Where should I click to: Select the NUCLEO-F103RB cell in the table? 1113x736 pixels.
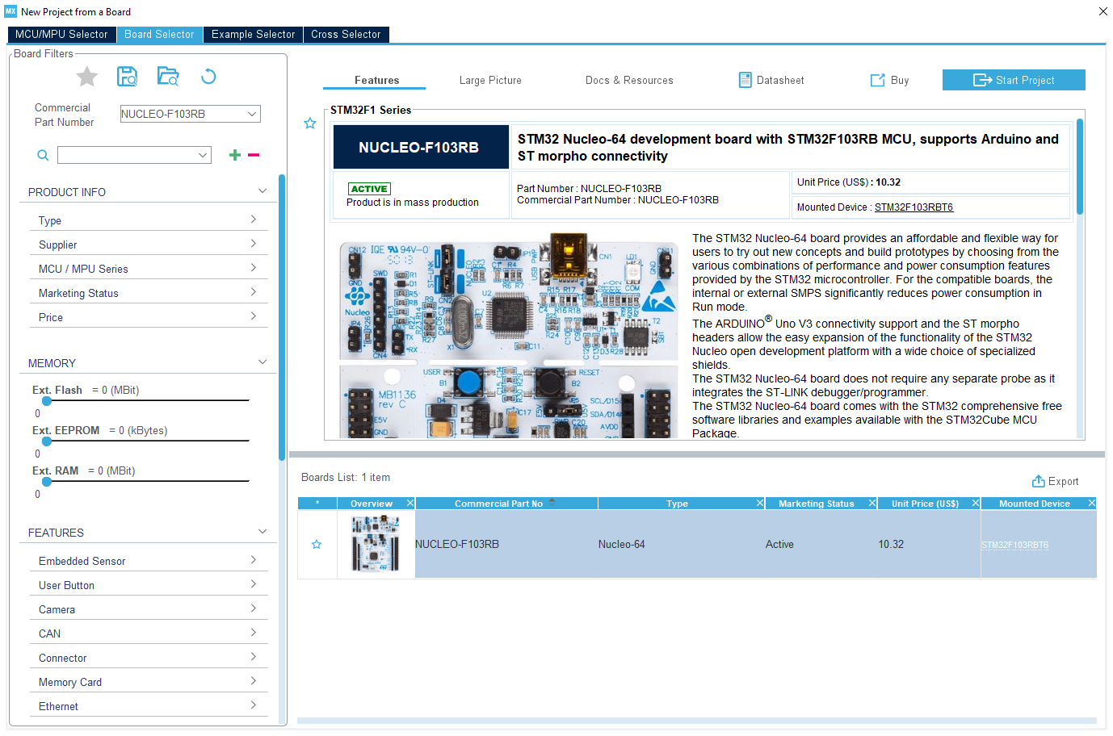click(506, 545)
